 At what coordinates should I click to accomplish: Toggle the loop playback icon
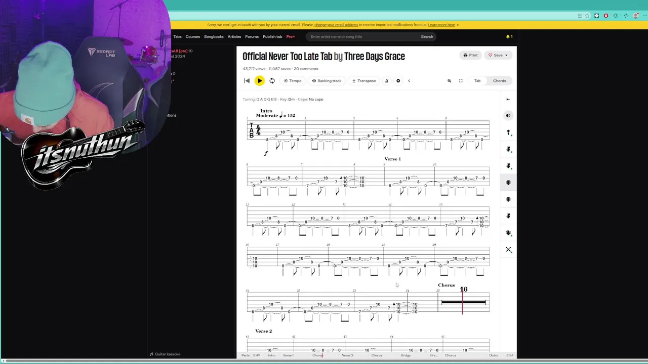272,81
